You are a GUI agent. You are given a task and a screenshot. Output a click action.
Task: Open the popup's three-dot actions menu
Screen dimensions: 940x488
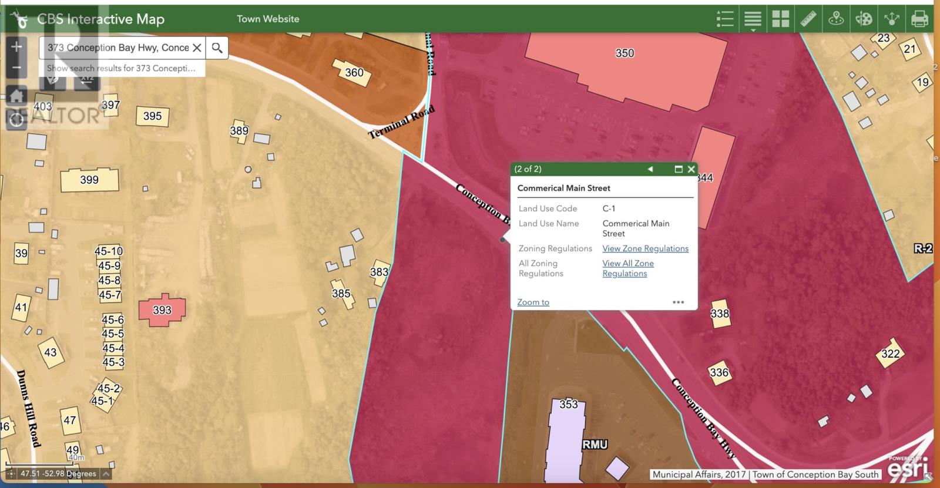point(678,302)
